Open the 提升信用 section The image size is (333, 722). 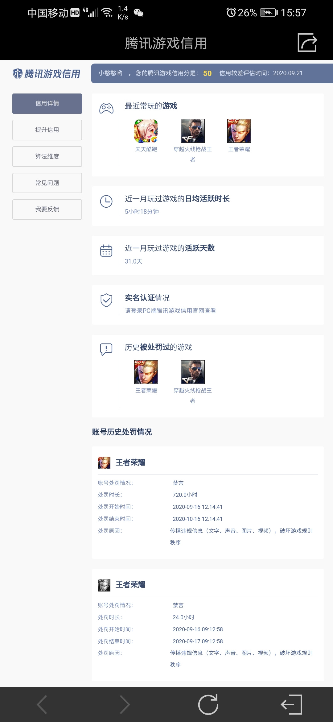(47, 130)
